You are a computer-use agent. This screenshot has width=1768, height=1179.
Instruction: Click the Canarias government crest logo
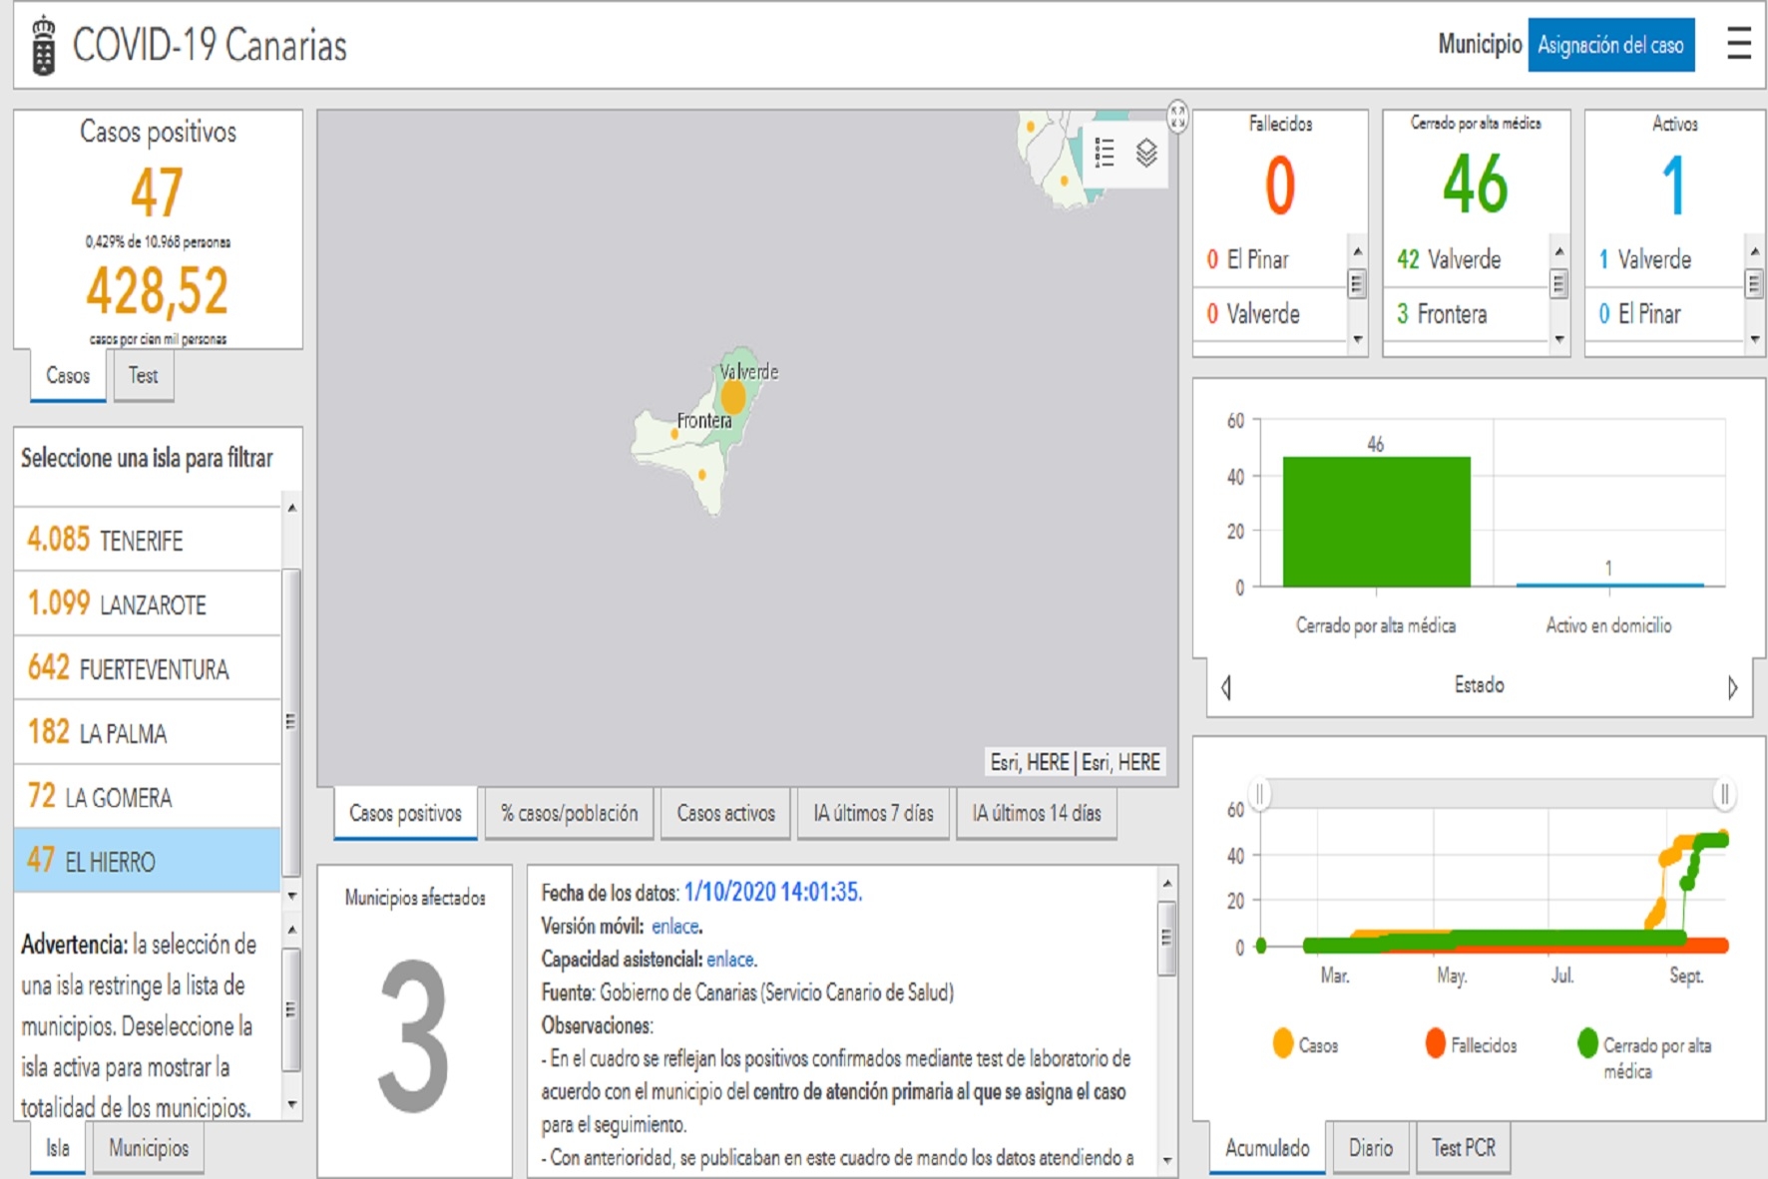click(43, 46)
